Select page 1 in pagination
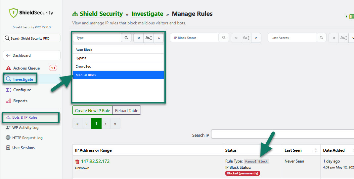The height and width of the screenshot is (179, 354). point(96,124)
